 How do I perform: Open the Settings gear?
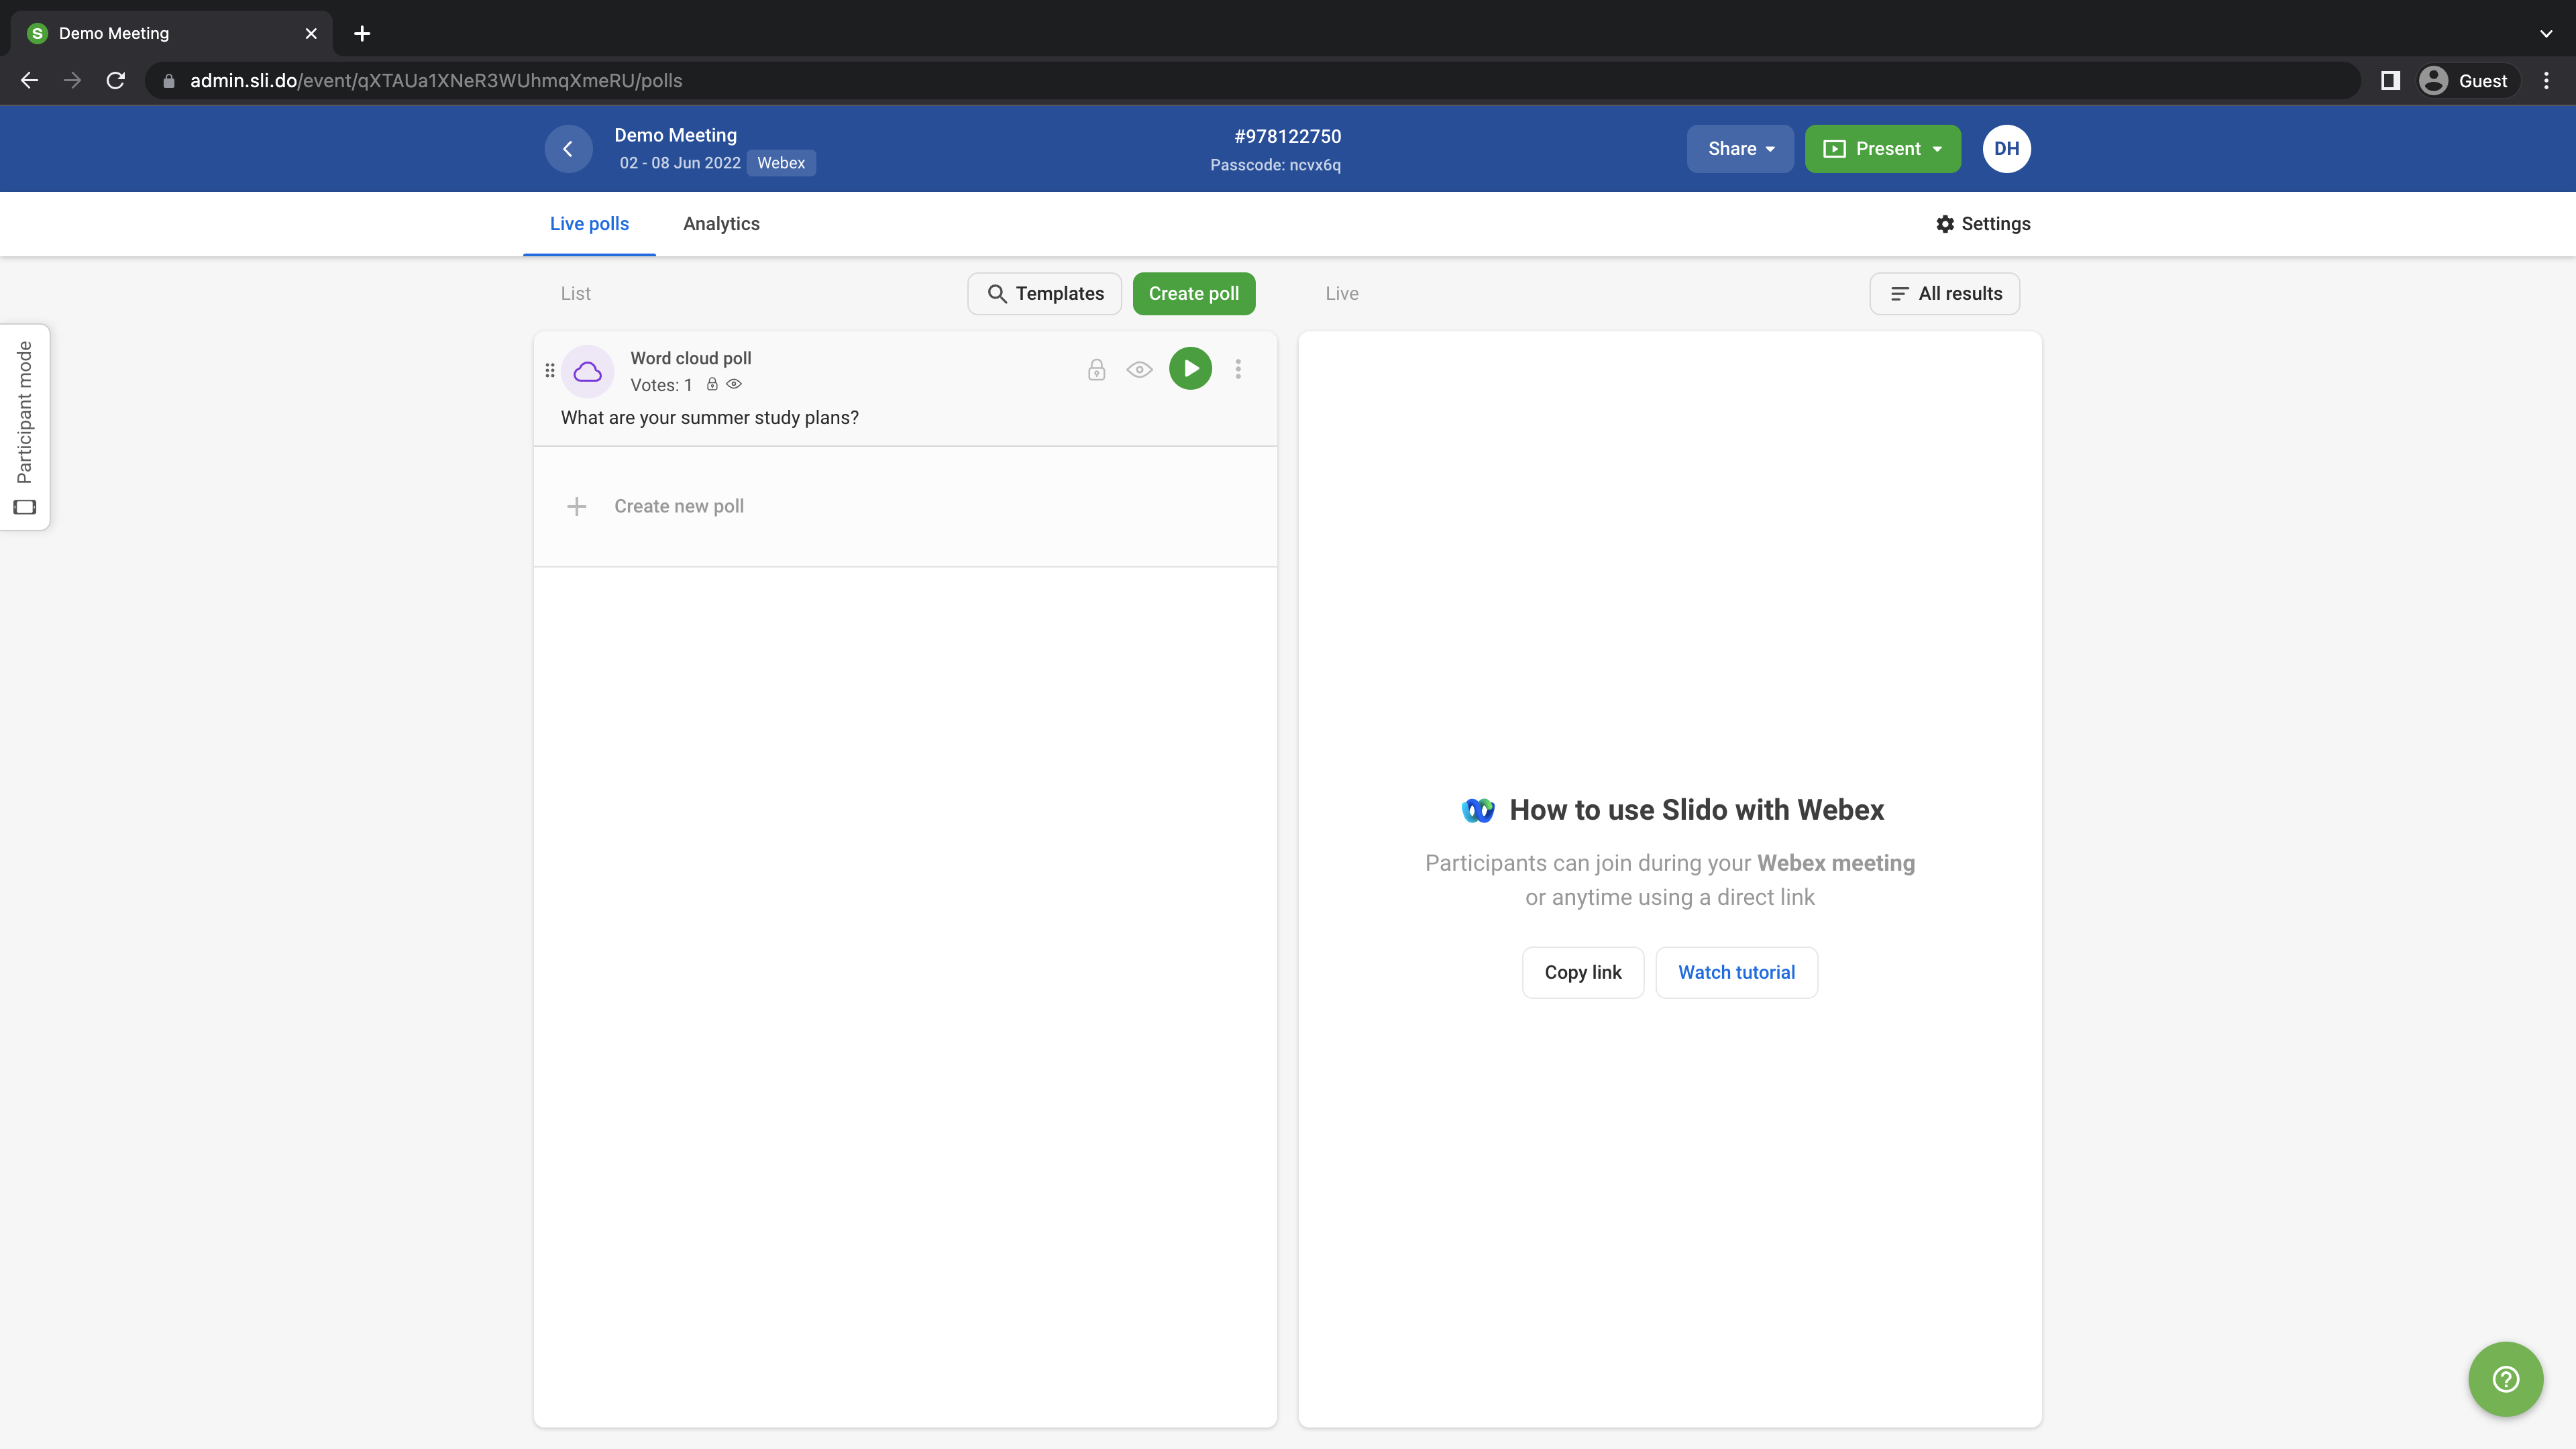(x=1982, y=224)
